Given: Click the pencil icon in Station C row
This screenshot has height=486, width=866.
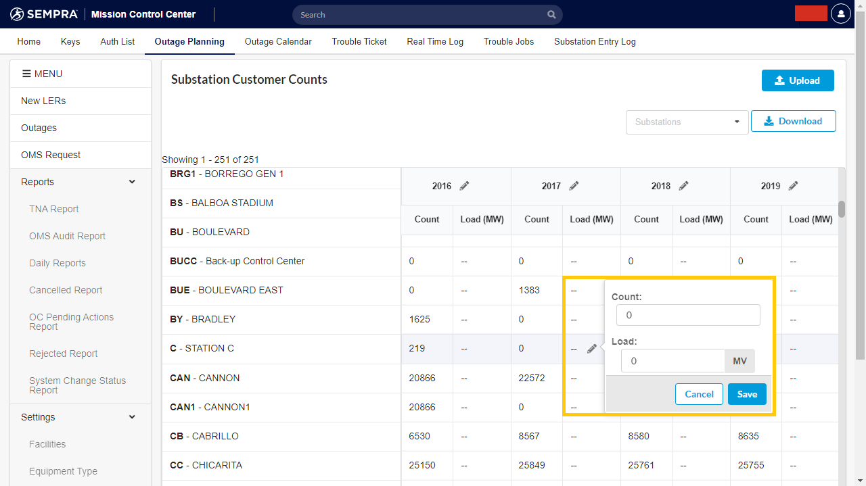Looking at the screenshot, I should [592, 349].
